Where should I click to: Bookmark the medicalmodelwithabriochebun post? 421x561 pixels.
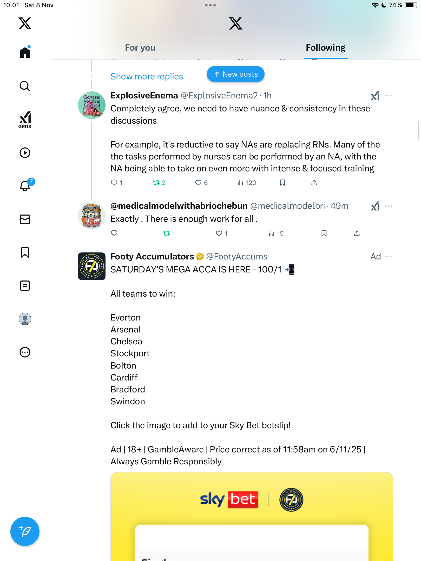coord(324,233)
